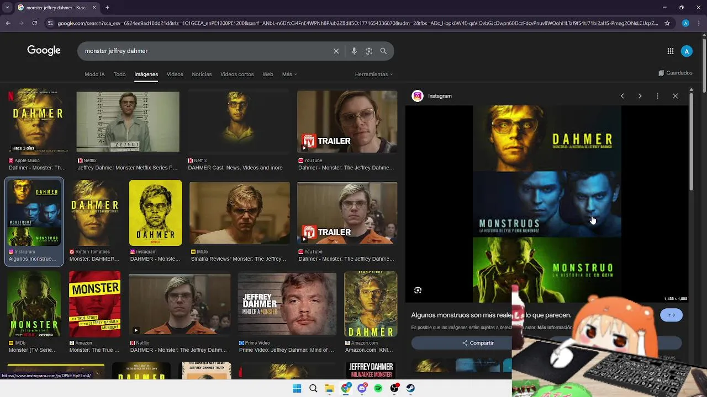Switch to Noticias tab

click(202, 74)
